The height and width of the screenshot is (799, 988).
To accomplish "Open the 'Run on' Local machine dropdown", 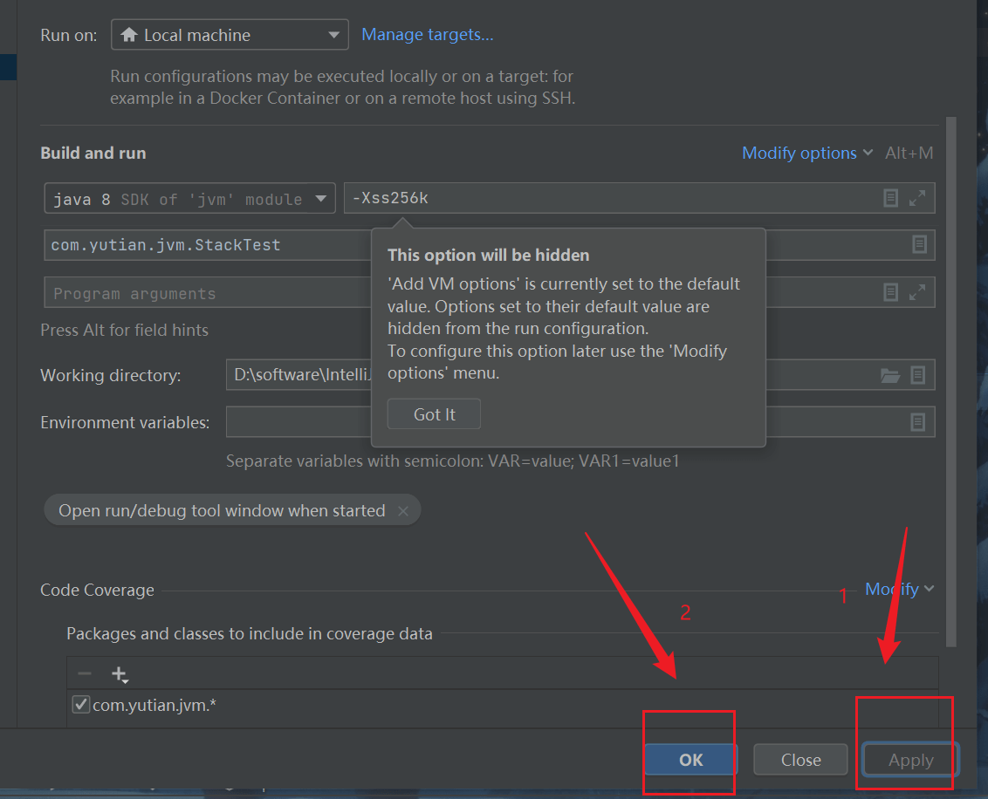I will pyautogui.click(x=230, y=35).
